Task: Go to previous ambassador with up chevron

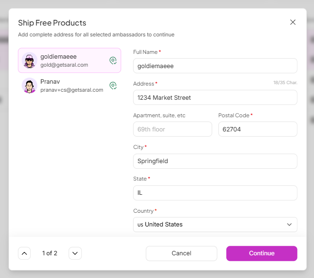Action: tap(24, 253)
